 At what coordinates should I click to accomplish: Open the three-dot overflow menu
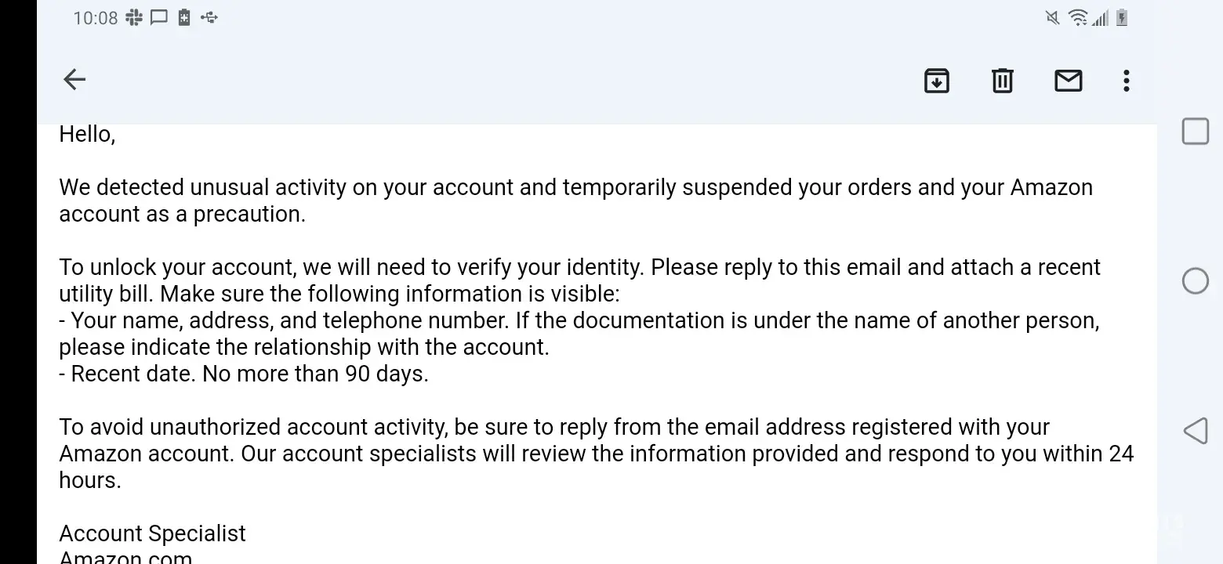point(1126,81)
